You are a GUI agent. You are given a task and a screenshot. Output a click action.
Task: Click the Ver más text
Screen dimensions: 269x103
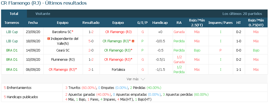coord(132,79)
